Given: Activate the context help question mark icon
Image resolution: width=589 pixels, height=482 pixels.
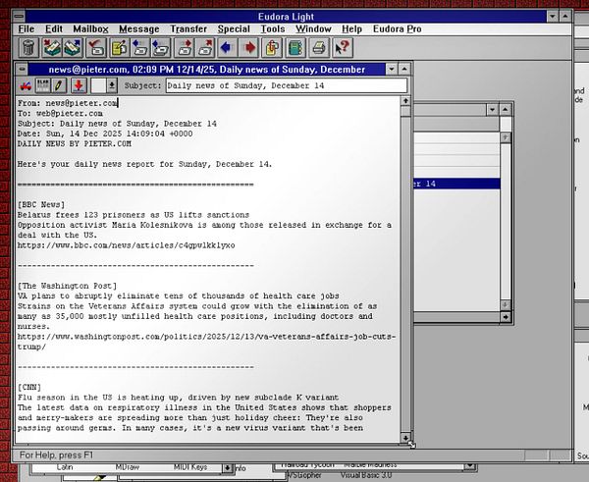Looking at the screenshot, I should tap(343, 48).
